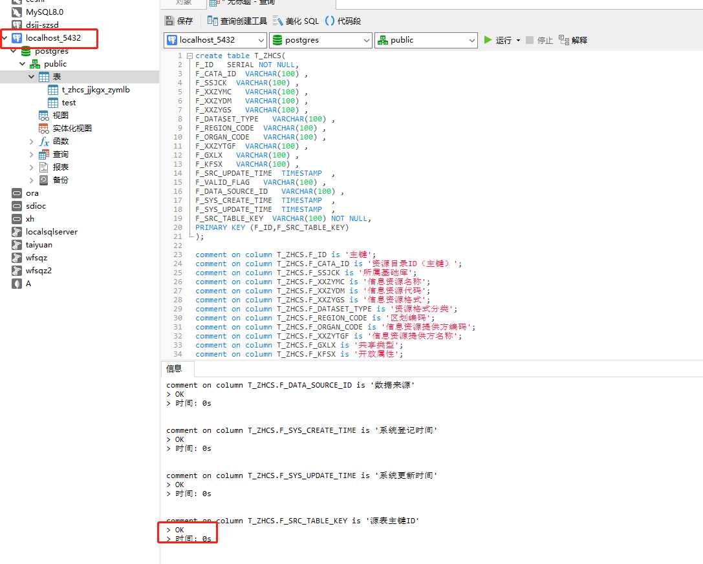Screen dimensions: 703x564
Task: Switch to the Info (信息) tab
Action: coord(178,369)
